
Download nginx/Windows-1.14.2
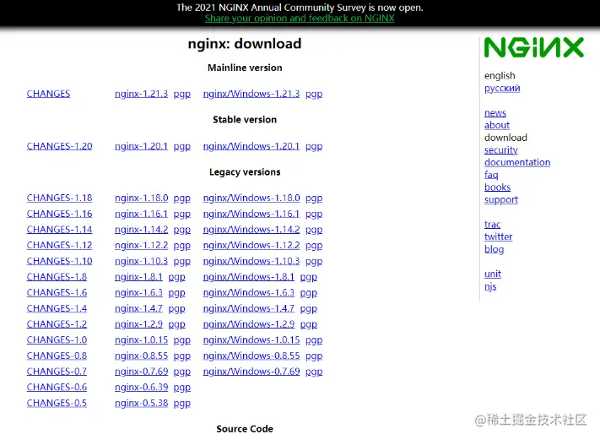click(251, 230)
